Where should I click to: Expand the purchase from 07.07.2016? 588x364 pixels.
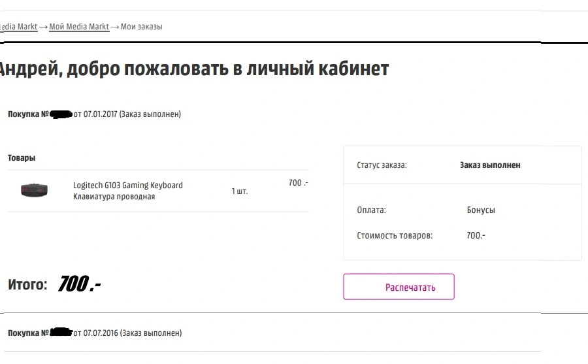[95, 333]
